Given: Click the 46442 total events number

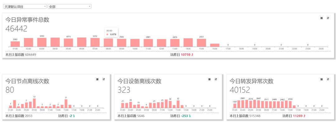Looking at the screenshot, I should click(16, 29).
